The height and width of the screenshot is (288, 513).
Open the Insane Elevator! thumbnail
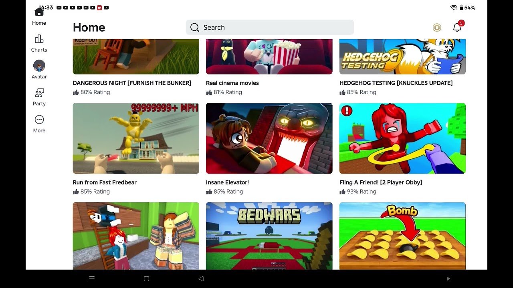(x=269, y=138)
